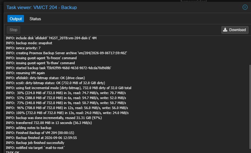Click the 'Backup job finished successfully' line
This screenshot has height=153, width=251.
click(35, 143)
